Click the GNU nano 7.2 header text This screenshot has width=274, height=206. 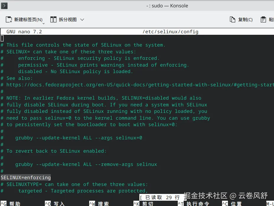pyautogui.click(x=24, y=32)
